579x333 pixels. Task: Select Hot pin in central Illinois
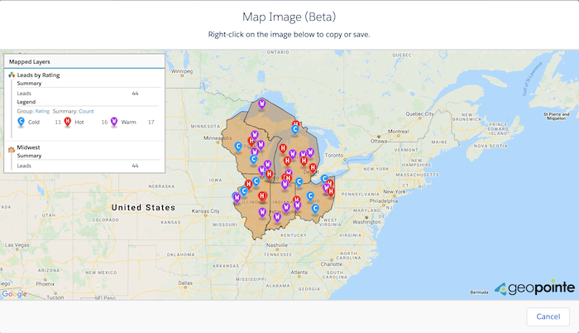[262, 196]
